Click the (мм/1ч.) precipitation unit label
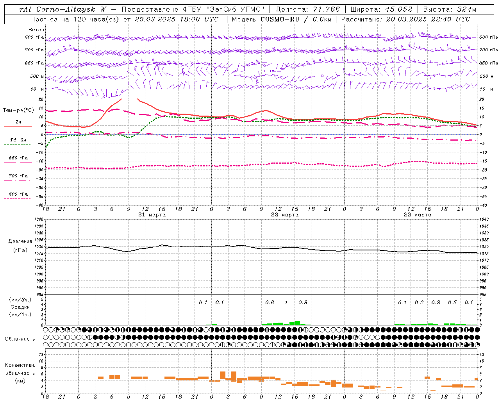500x400 pixels. [x=20, y=314]
